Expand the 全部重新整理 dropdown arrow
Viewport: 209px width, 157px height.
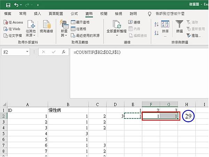[x=117, y=35]
